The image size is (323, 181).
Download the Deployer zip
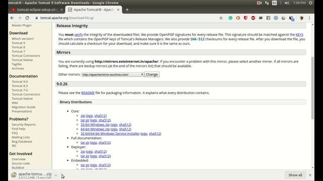pyautogui.click(x=83, y=151)
